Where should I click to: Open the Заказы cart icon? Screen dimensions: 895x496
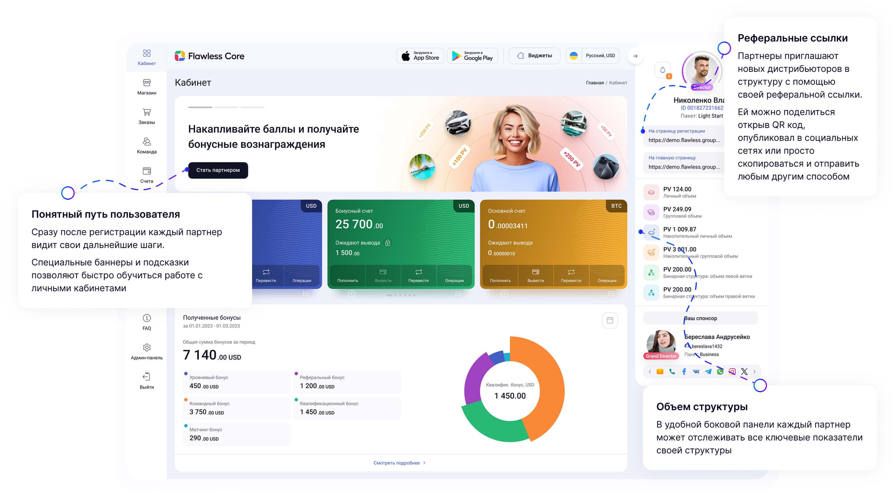[x=147, y=112]
